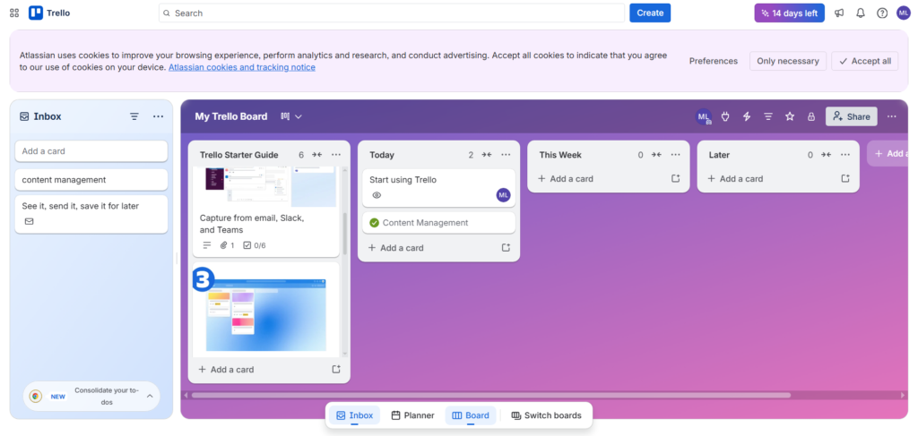Image resolution: width=918 pixels, height=436 pixels.
Task: Click the board horizontal scrollbar
Action: tap(490, 395)
